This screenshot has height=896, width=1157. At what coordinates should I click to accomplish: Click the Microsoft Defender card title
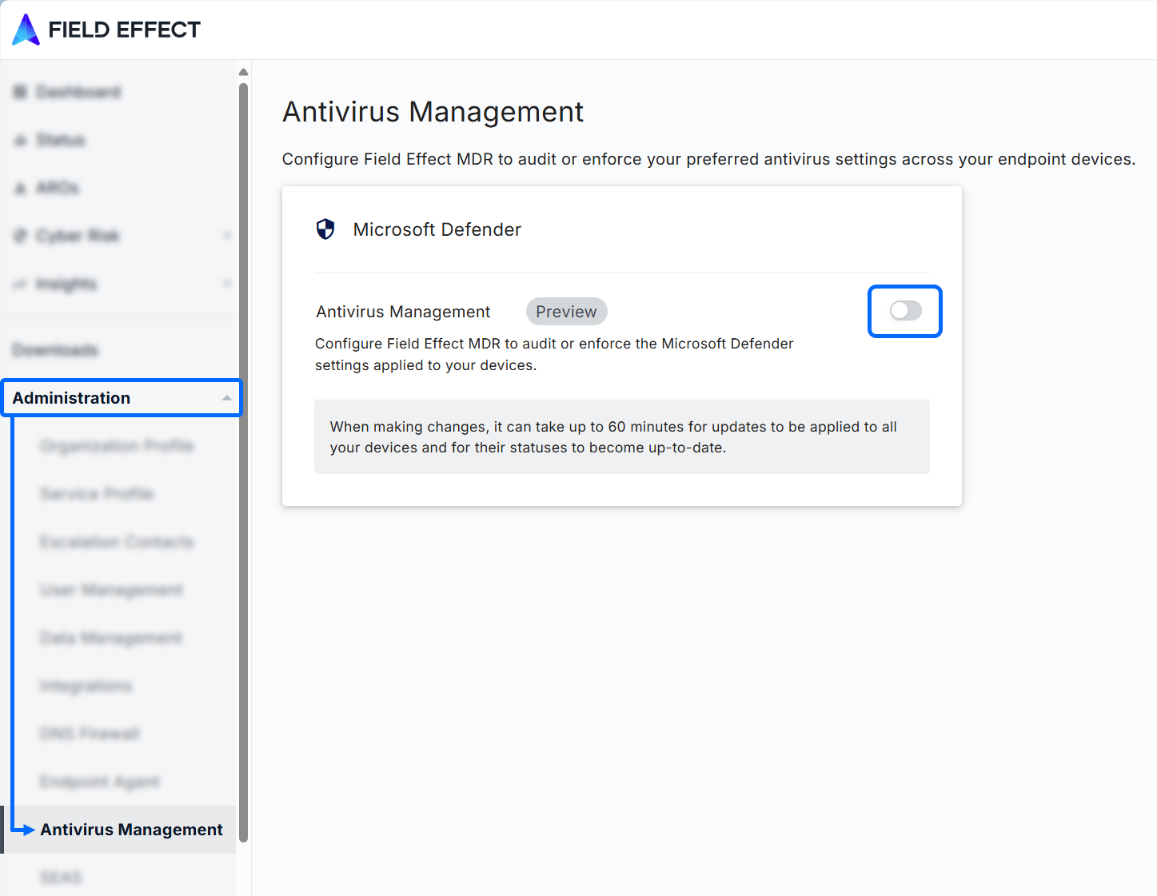tap(437, 229)
